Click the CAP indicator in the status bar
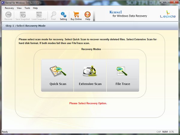The image size is (180, 135). coord(159,132)
